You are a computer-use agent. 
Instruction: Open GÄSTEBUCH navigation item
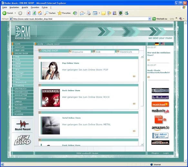[x=23, y=89]
